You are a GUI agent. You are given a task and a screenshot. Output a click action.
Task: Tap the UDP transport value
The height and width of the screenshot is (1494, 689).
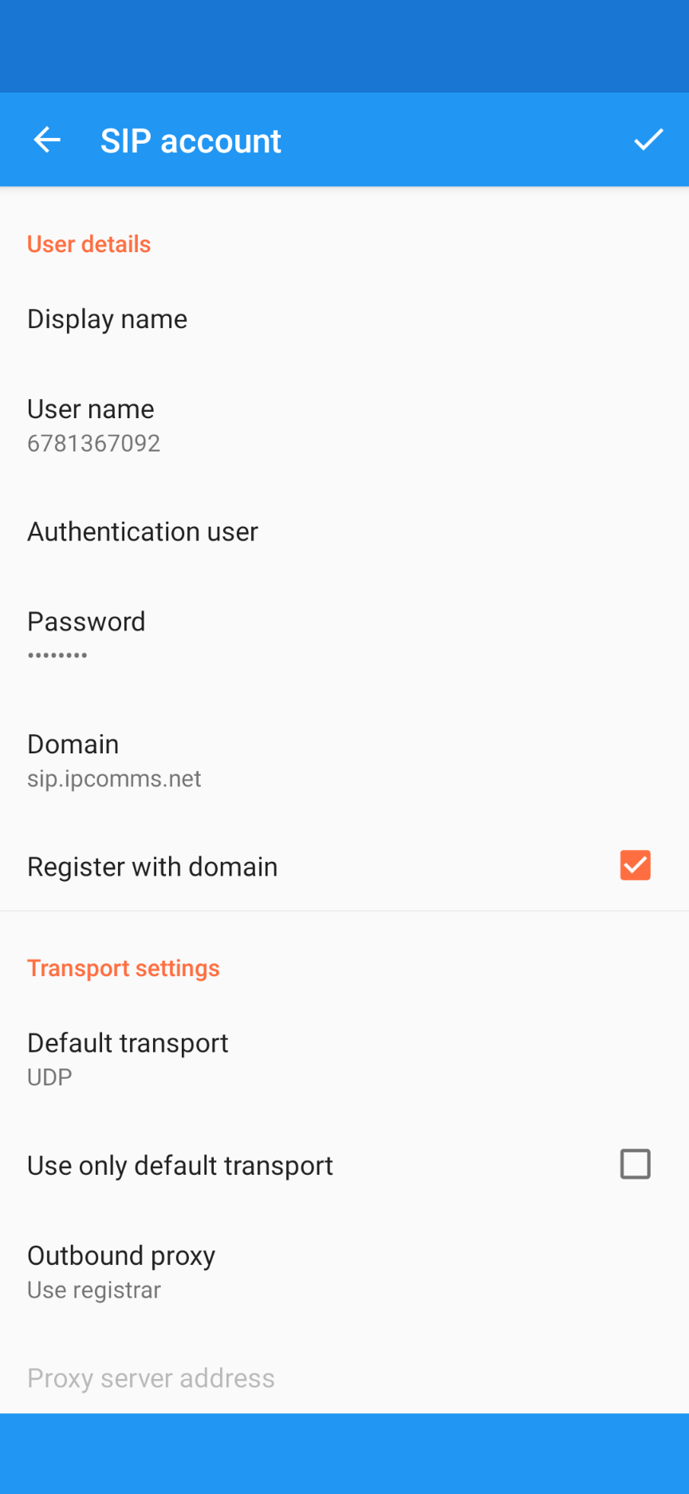49,1077
